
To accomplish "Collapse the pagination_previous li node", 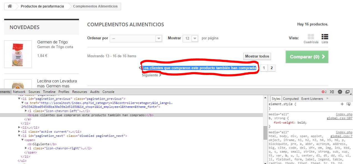I will click(19, 99).
